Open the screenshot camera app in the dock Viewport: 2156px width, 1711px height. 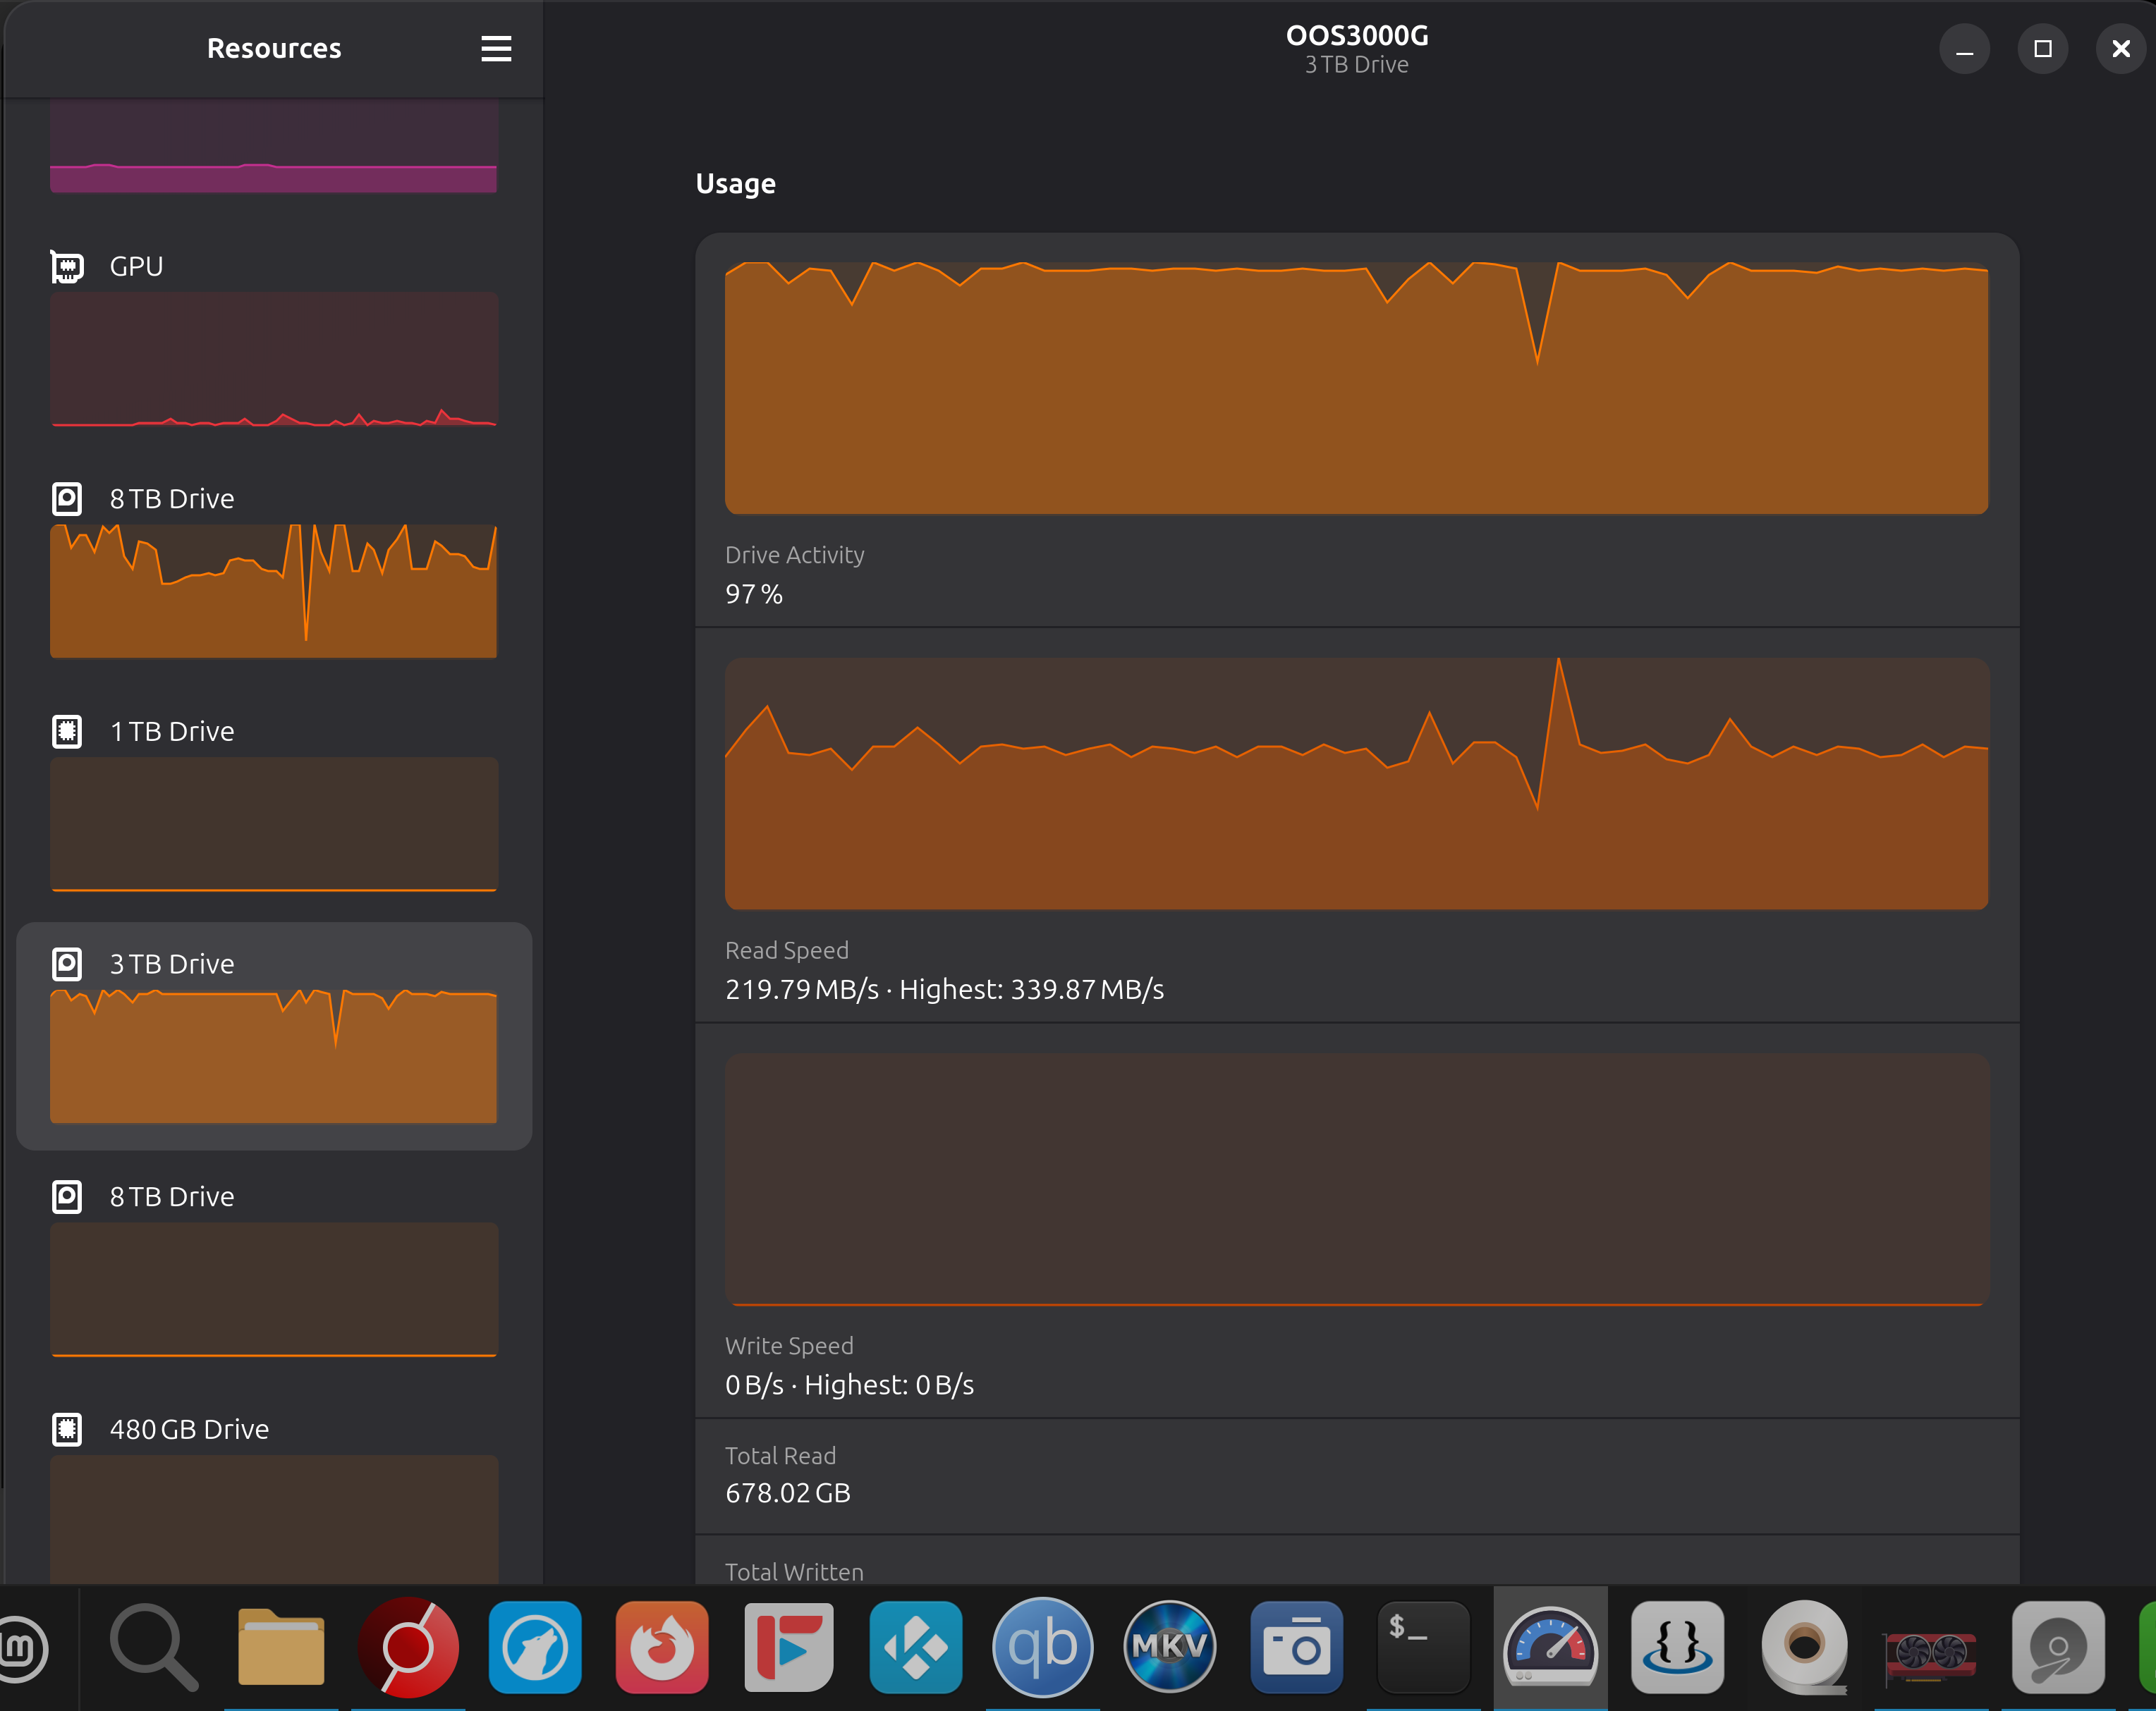1296,1646
